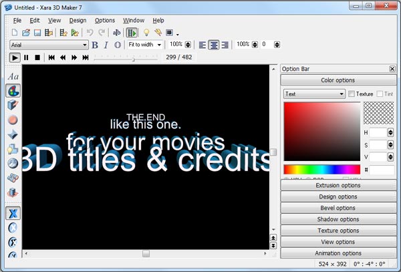Select the bevel sphere tool in sidebar

pos(13,120)
